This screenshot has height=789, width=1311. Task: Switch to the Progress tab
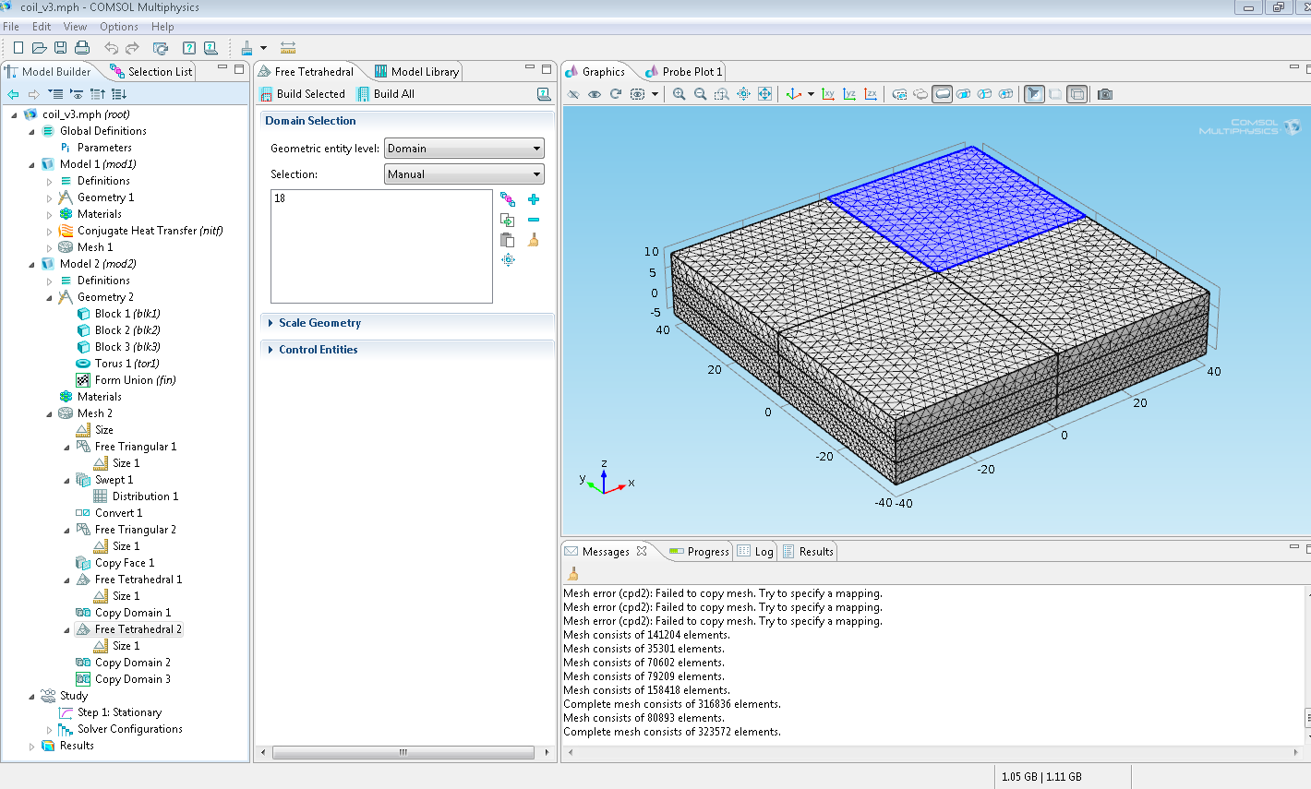point(699,552)
